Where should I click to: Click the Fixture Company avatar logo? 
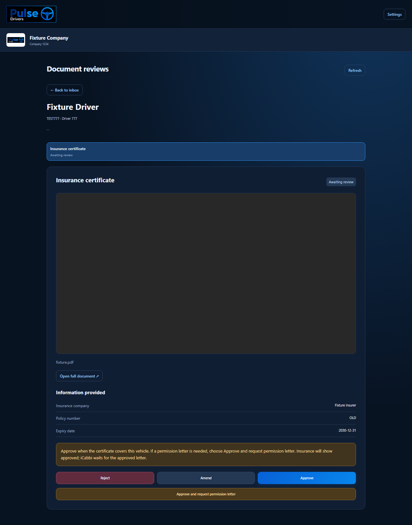(x=16, y=40)
